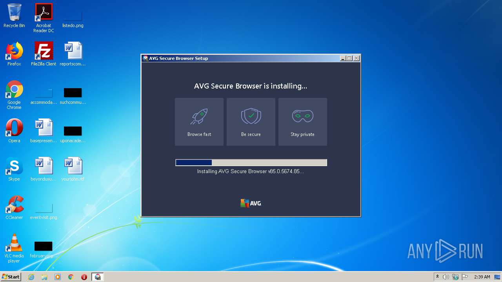Select the yourjohn.rtf document icon
502x282 pixels.
73,169
